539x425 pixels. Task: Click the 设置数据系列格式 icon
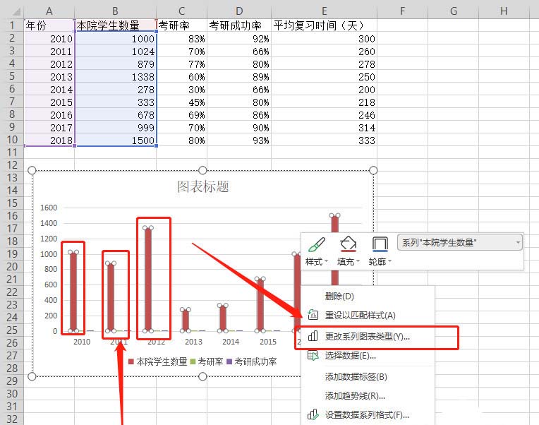pos(313,415)
